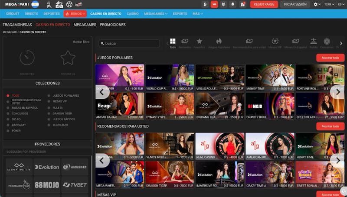The height and width of the screenshot is (197, 347).
Task: Show previous Recomendados games arrow
Action: [102, 161]
